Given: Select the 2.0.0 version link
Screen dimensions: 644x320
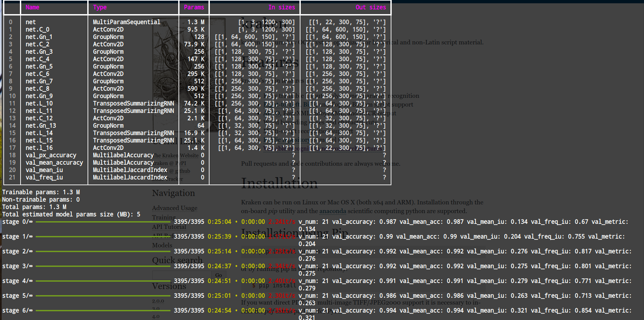Looking at the screenshot, I should pos(158,301).
